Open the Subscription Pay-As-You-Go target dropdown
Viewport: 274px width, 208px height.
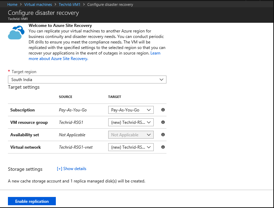131,110
